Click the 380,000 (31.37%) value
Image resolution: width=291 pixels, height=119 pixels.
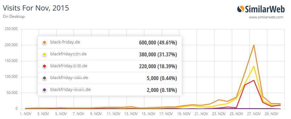[158, 55]
